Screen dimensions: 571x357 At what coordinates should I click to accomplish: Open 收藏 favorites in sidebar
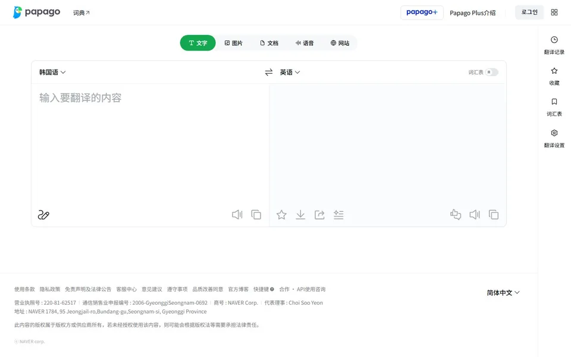554,77
